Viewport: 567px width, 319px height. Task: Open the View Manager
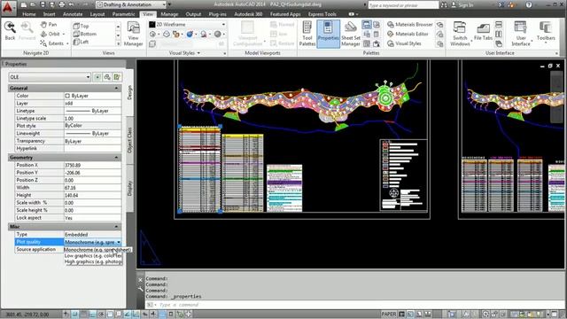coord(134,34)
